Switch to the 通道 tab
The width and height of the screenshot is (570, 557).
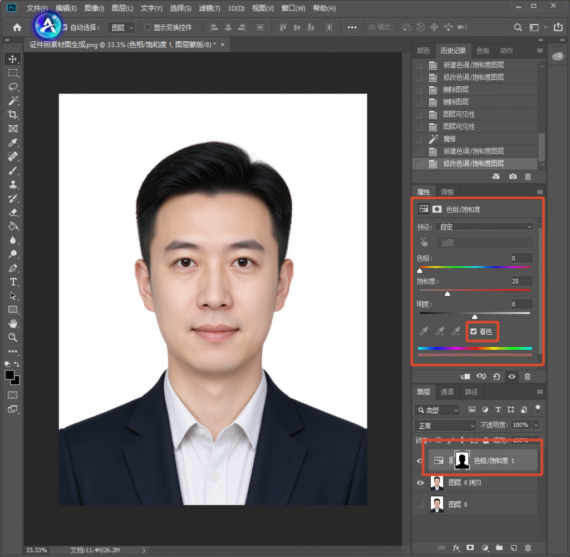tap(447, 392)
